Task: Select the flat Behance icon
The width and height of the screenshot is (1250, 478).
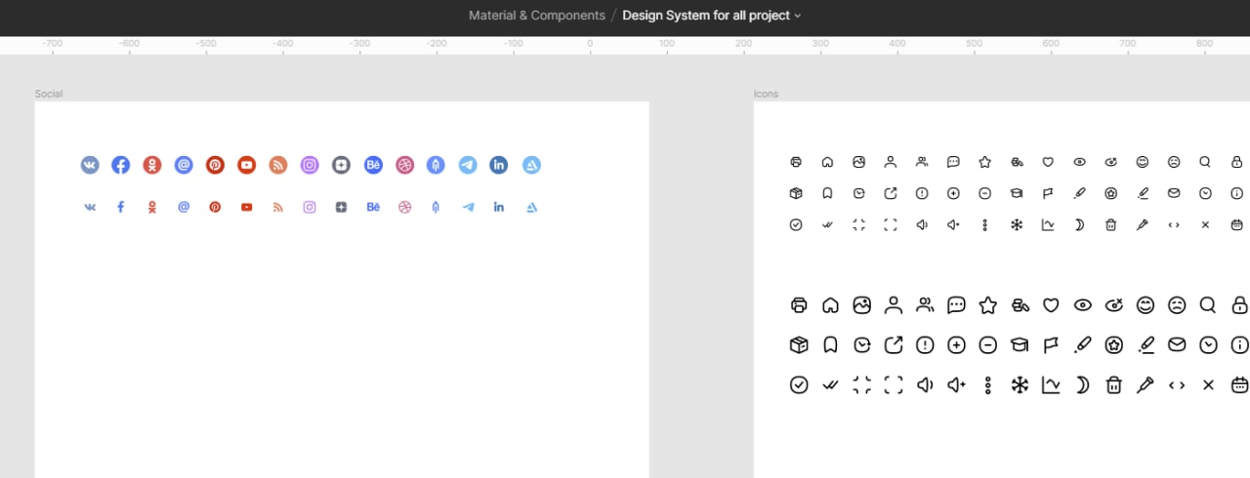Action: 373,207
